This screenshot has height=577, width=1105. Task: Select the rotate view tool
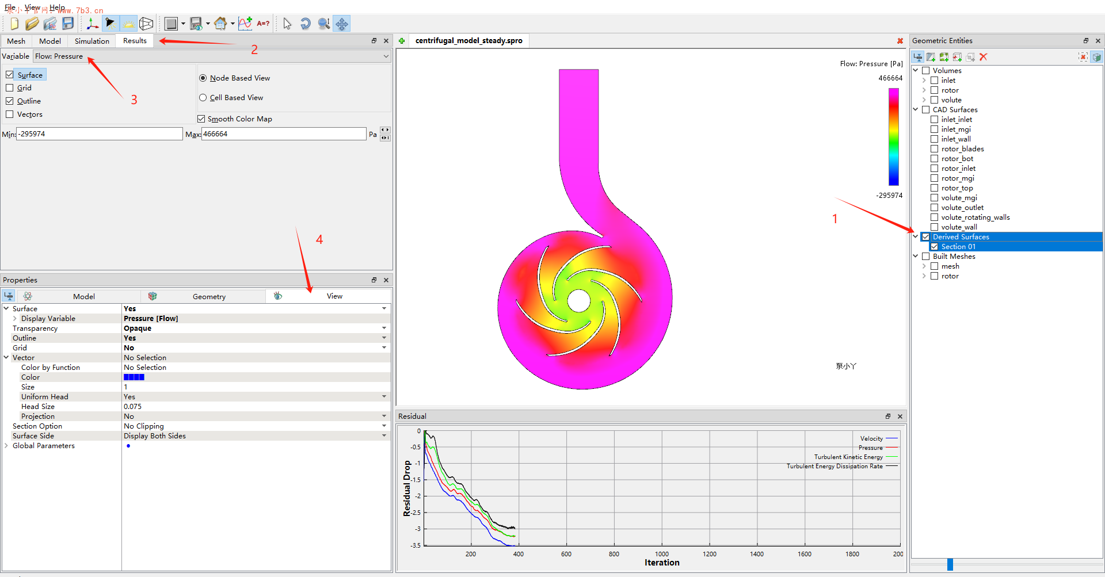pyautogui.click(x=306, y=24)
